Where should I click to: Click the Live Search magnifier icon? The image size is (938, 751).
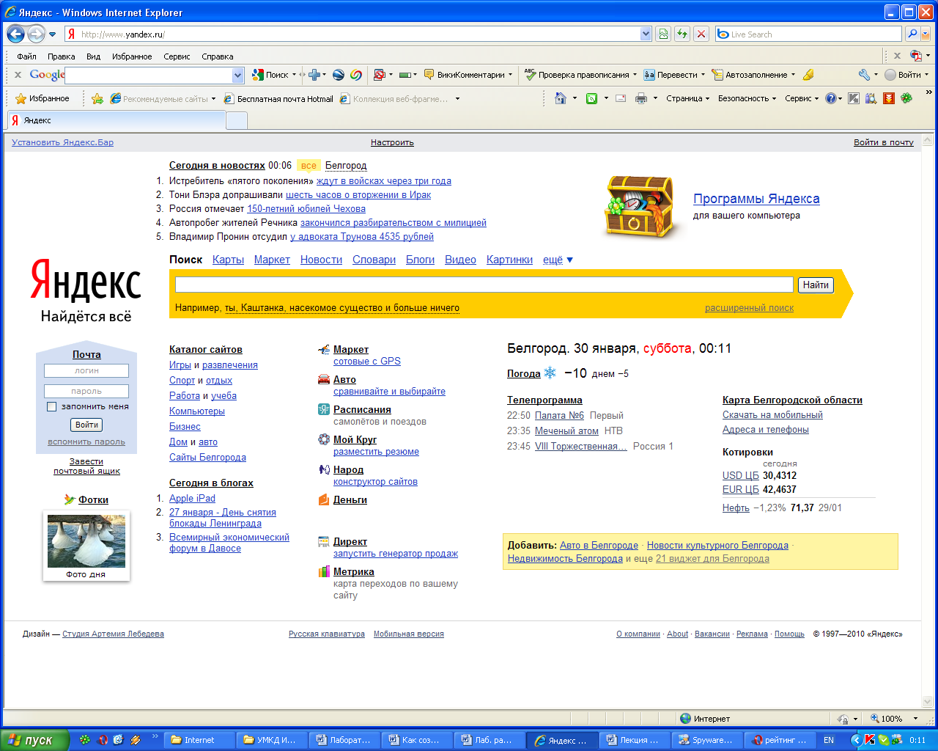click(912, 34)
